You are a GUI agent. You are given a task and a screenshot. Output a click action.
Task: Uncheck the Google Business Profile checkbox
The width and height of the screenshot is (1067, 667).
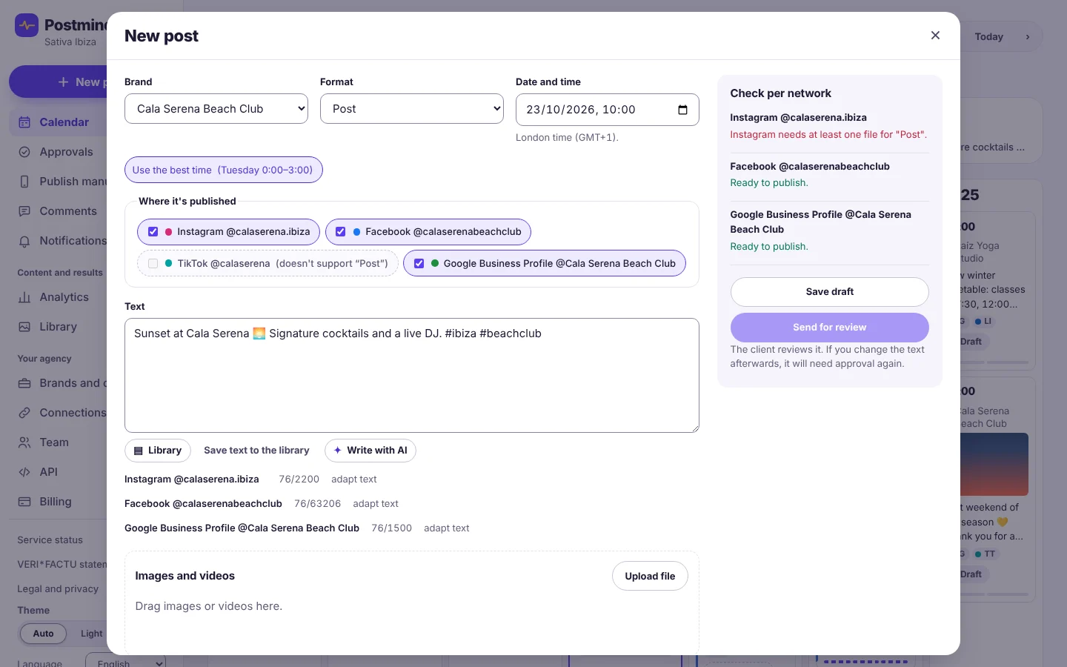[419, 264]
